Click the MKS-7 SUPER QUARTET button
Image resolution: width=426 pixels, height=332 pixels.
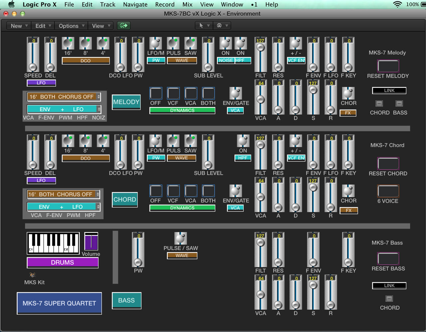[59, 303]
